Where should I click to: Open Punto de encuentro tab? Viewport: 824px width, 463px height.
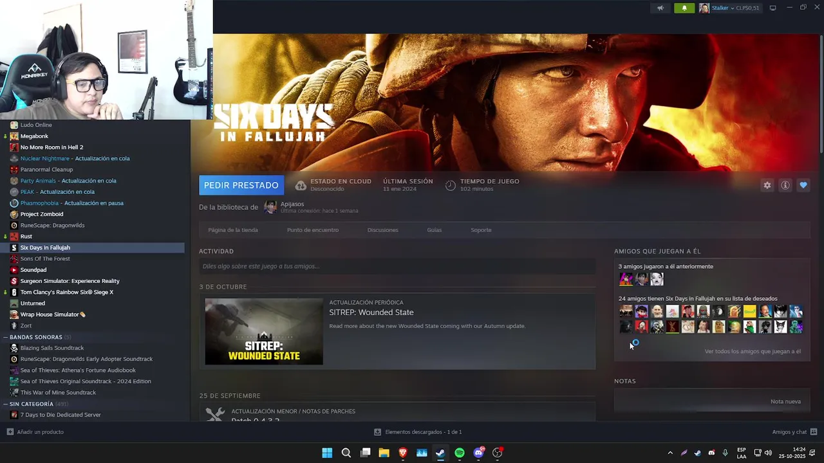pos(313,230)
